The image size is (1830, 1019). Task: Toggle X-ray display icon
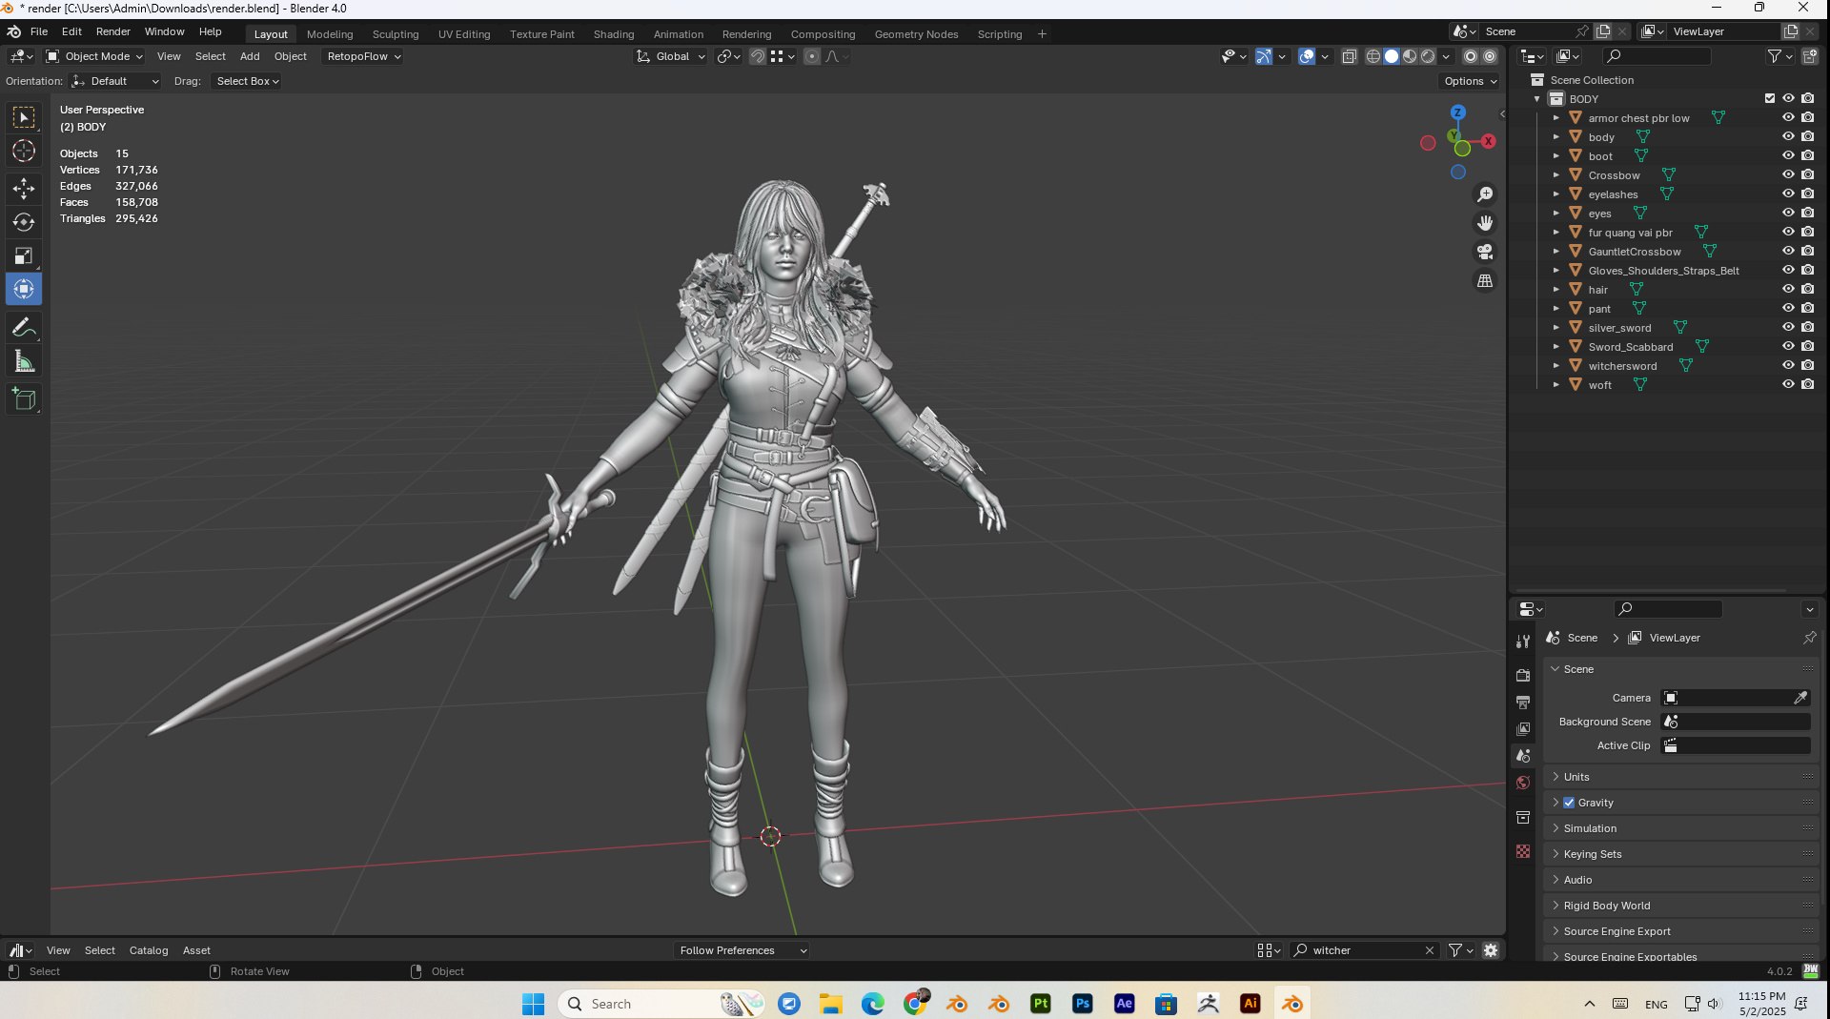[1349, 56]
